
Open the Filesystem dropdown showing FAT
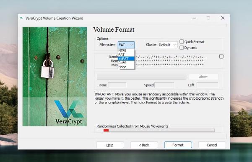point(126,45)
